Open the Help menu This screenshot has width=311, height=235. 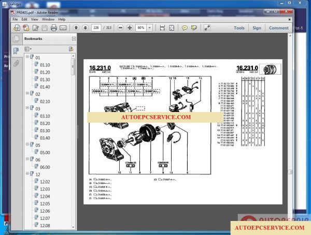(x=62, y=19)
